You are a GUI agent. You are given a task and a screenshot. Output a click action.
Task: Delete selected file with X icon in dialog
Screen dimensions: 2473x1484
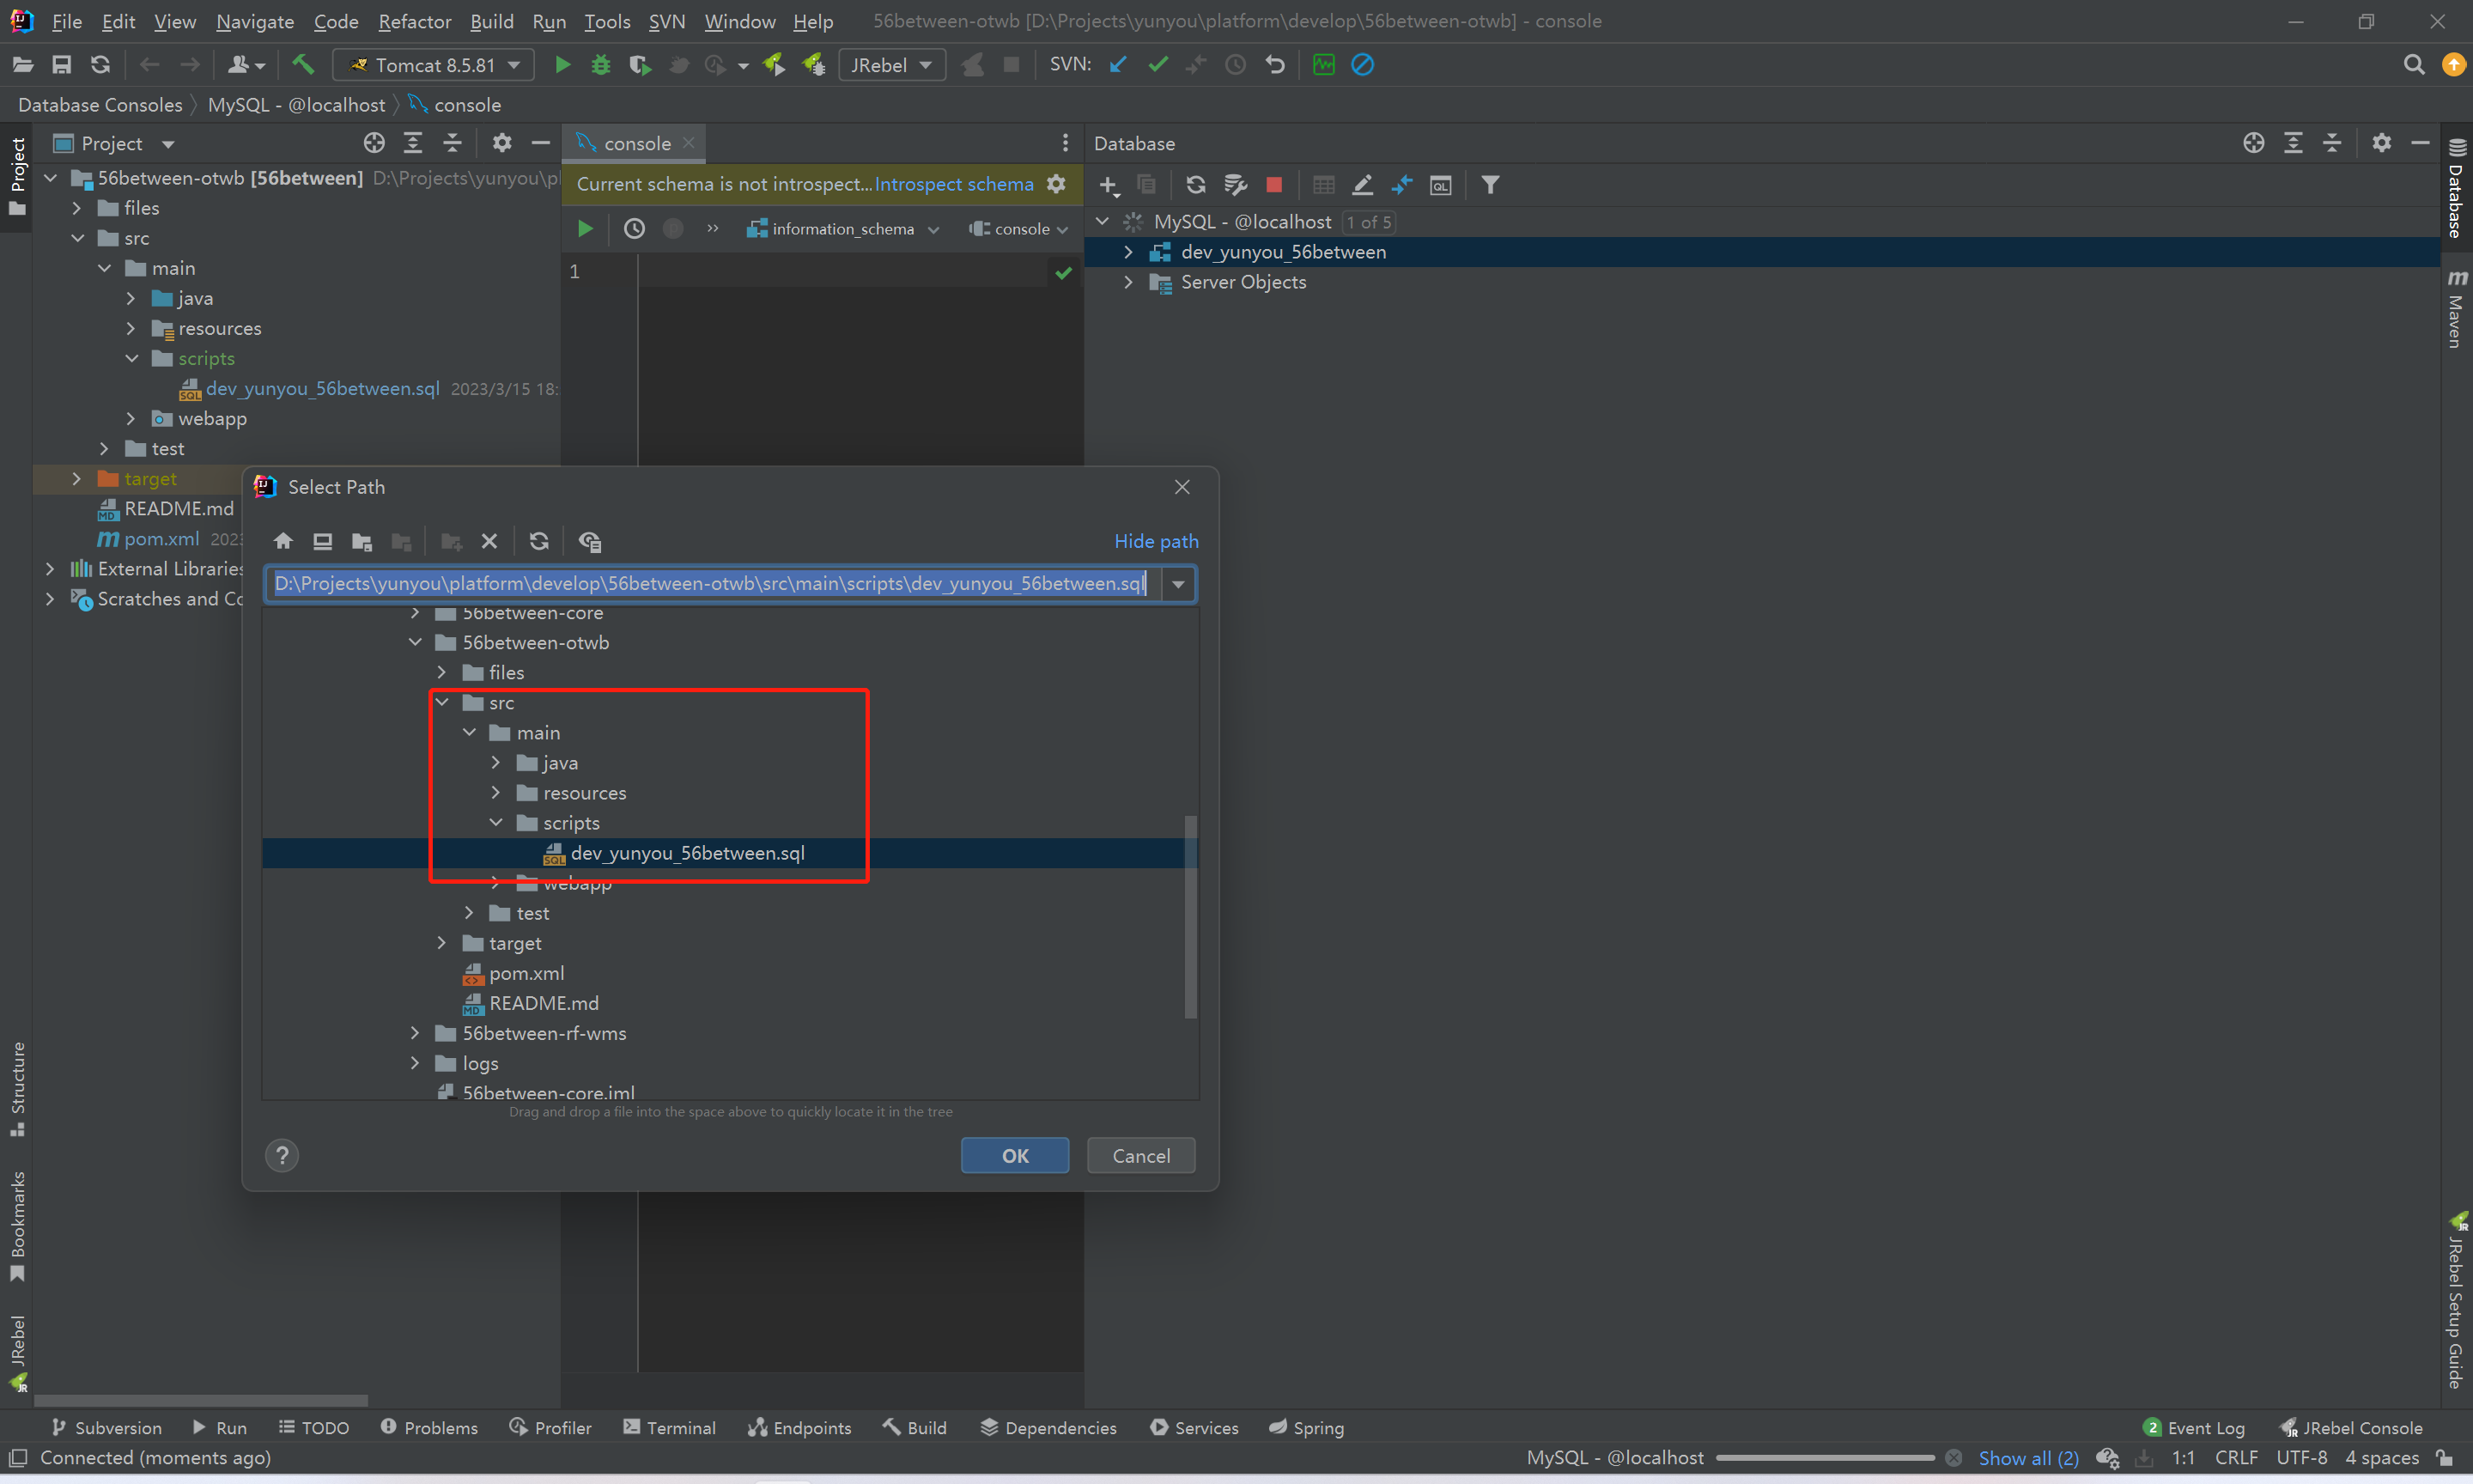point(489,541)
